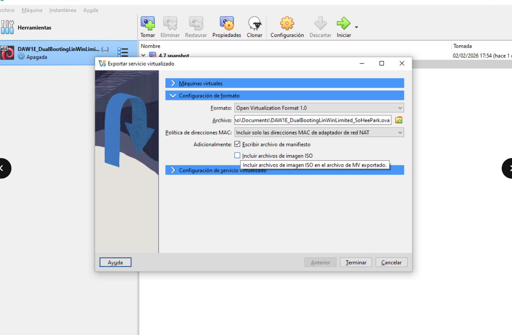Open the Instantánea menu
The width and height of the screenshot is (512, 335).
[x=62, y=10]
